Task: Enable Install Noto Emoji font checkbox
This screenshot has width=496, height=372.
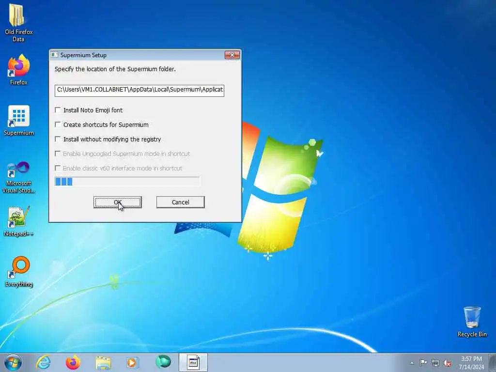Action: [58, 110]
